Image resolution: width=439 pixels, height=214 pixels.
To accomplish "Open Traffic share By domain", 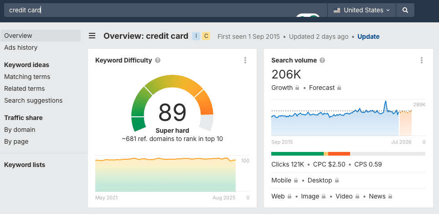I will (x=20, y=130).
